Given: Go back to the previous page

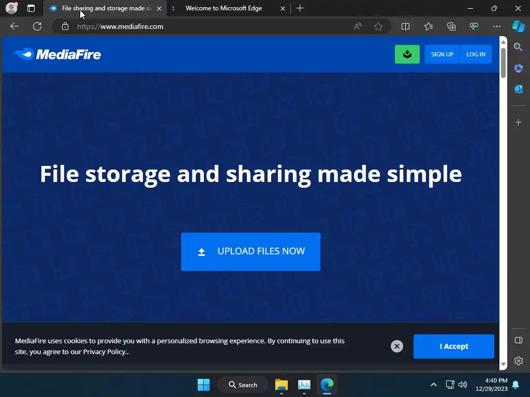Looking at the screenshot, I should pyautogui.click(x=14, y=26).
